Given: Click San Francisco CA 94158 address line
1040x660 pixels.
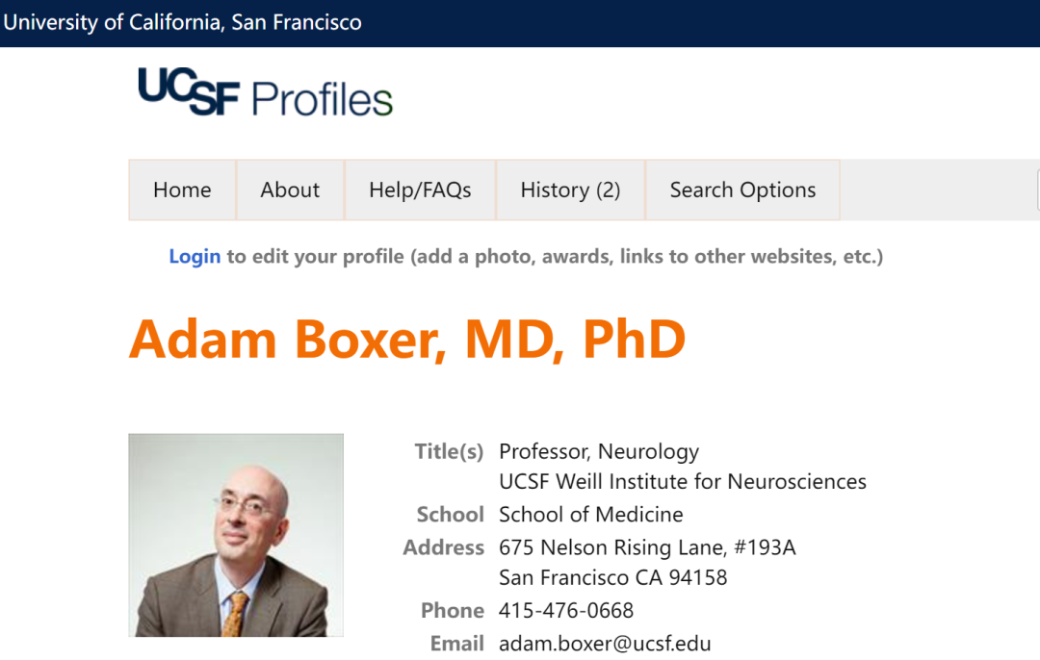Looking at the screenshot, I should (x=612, y=577).
